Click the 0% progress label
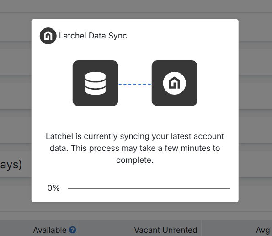This screenshot has height=236, width=272. pos(53,188)
